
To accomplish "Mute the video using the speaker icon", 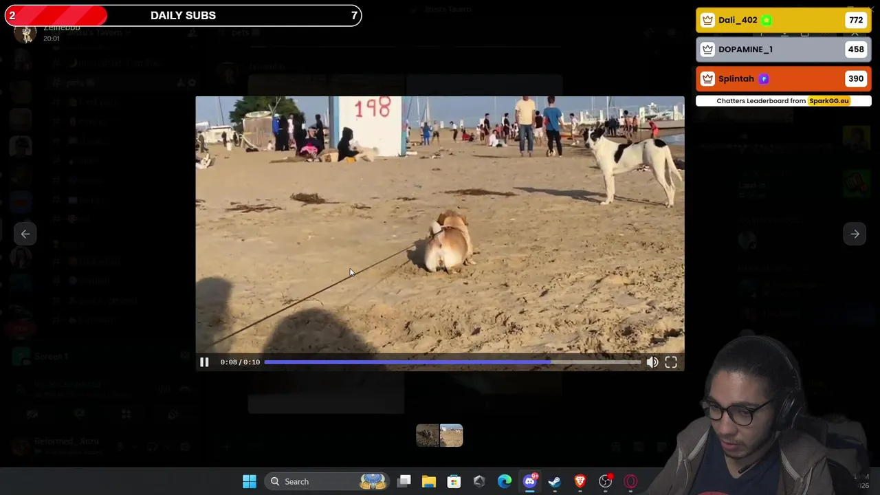I will (x=652, y=362).
